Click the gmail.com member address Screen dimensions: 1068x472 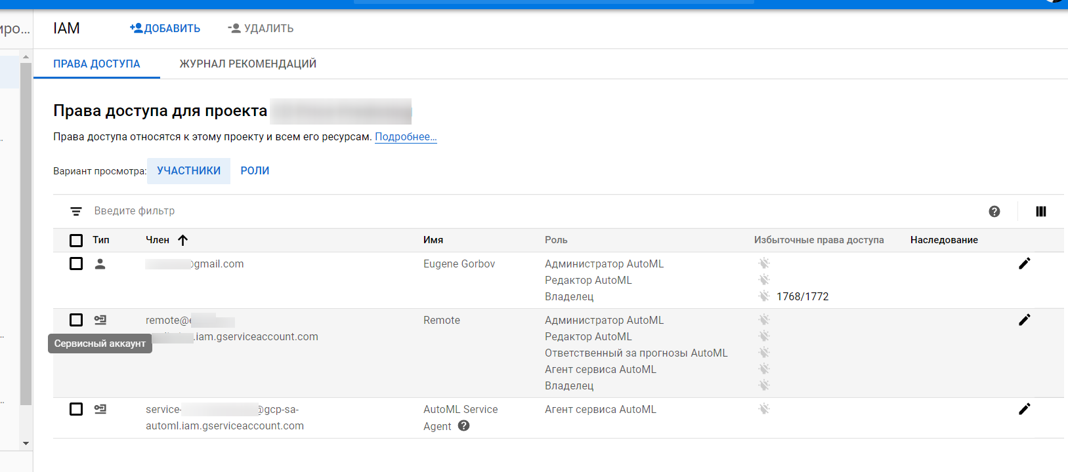click(x=194, y=264)
